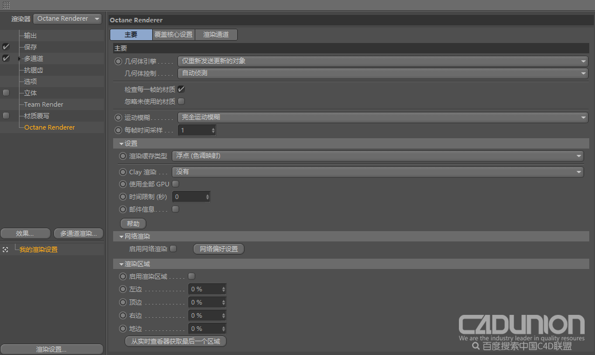Switch to the 渲染通道 tab
This screenshot has height=355, width=595.
(216, 34)
